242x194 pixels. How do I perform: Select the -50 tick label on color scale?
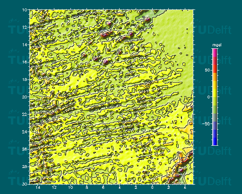click(206, 124)
